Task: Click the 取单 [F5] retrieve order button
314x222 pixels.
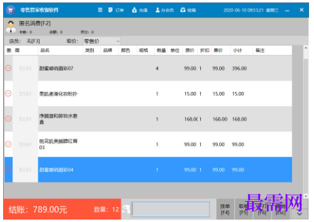Action: click(244, 209)
